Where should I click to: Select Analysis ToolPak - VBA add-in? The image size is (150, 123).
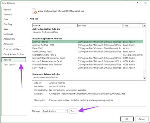(x=88, y=45)
